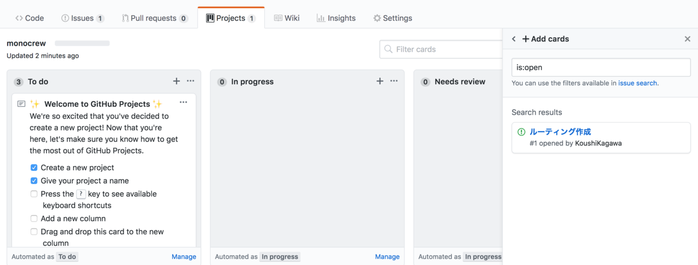Click the Pull requests count badge
698x265 pixels.
pos(184,19)
